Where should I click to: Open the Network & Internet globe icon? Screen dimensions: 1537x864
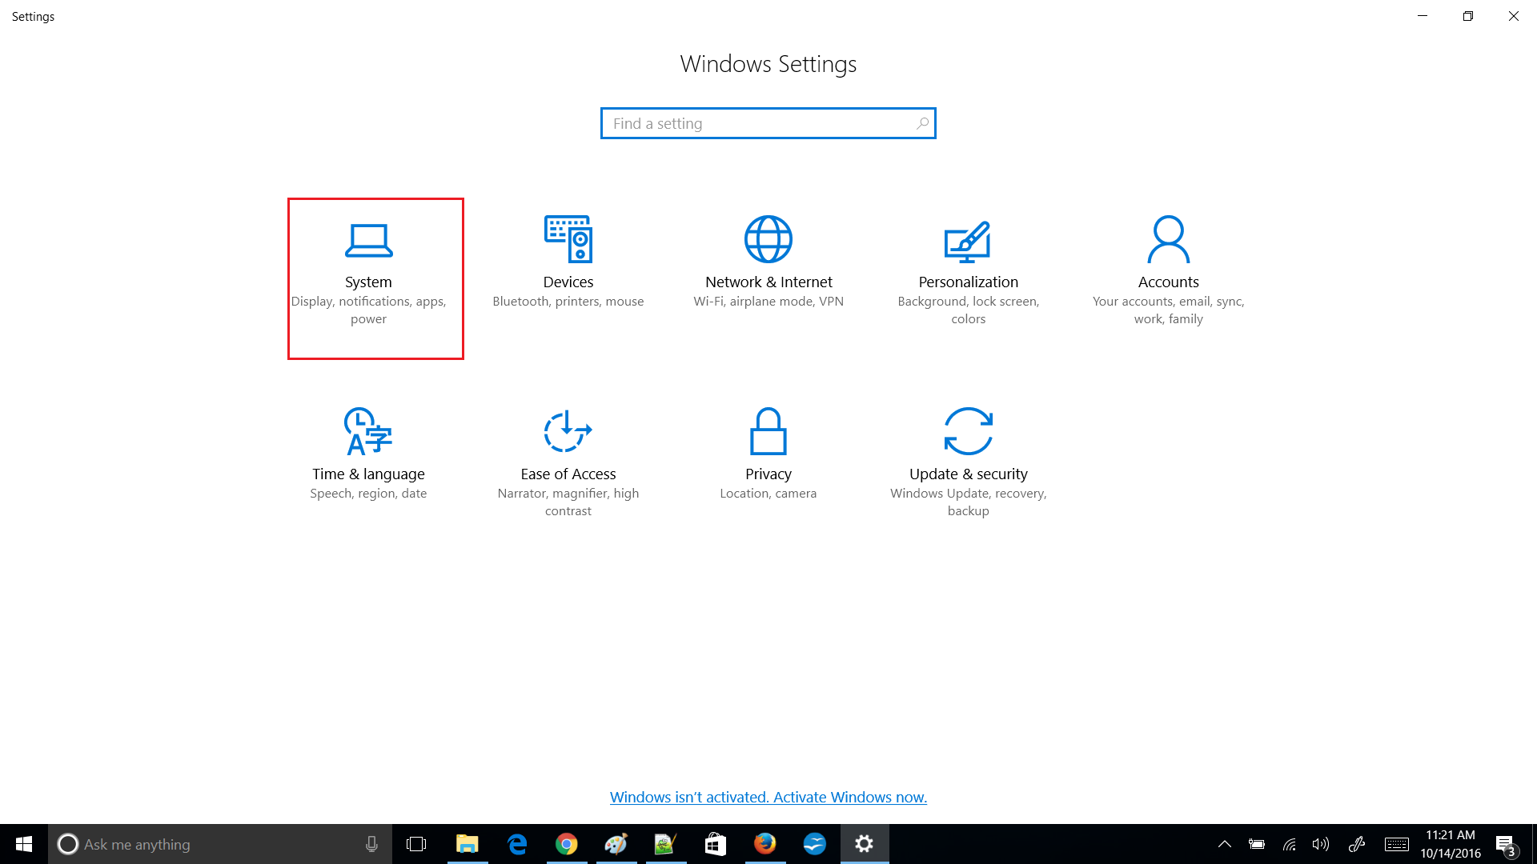768,238
